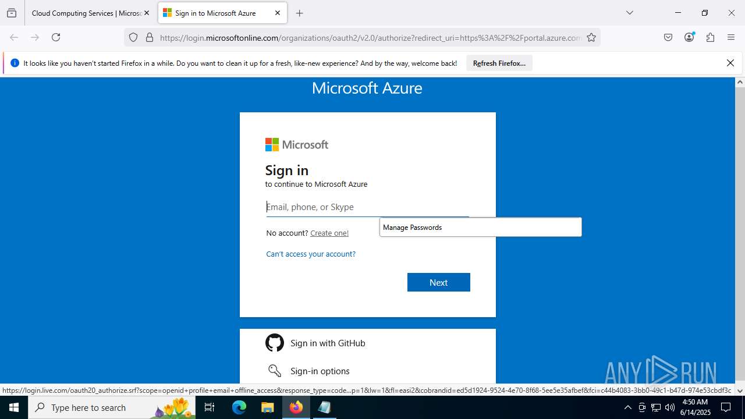Screen dimensions: 745x419
Task: Click the Sign in heading
Action: 287,171
